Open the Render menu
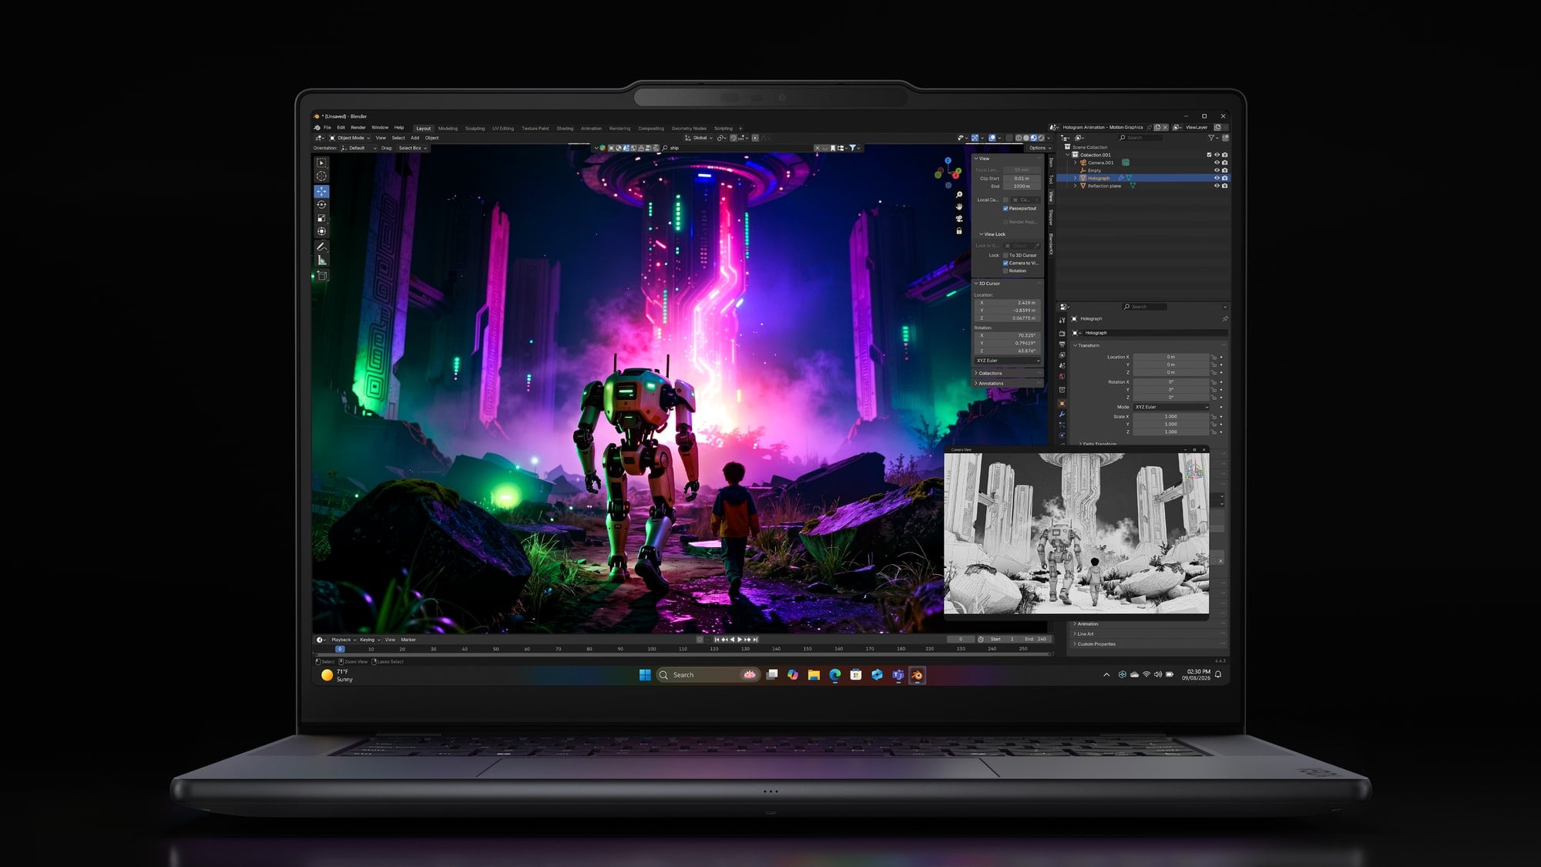The width and height of the screenshot is (1541, 867). (358, 127)
